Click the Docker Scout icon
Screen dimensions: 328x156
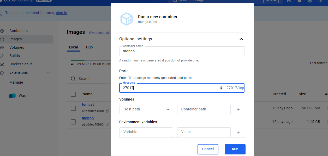[2, 64]
